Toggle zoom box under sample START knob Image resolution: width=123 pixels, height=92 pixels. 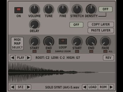pyautogui.click(x=35, y=51)
